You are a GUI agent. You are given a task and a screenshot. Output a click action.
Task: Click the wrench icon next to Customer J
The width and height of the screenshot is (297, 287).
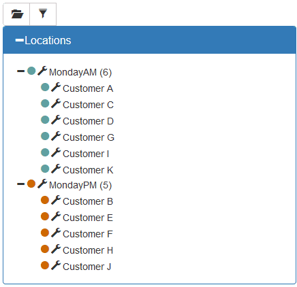point(56,265)
